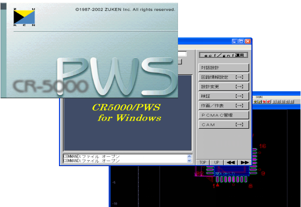
Task: Click the UP button to go back
Action: (216, 162)
